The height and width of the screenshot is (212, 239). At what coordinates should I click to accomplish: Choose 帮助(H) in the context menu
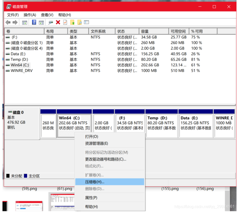(110, 207)
